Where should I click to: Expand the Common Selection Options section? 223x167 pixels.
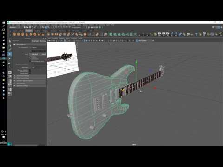29,81
